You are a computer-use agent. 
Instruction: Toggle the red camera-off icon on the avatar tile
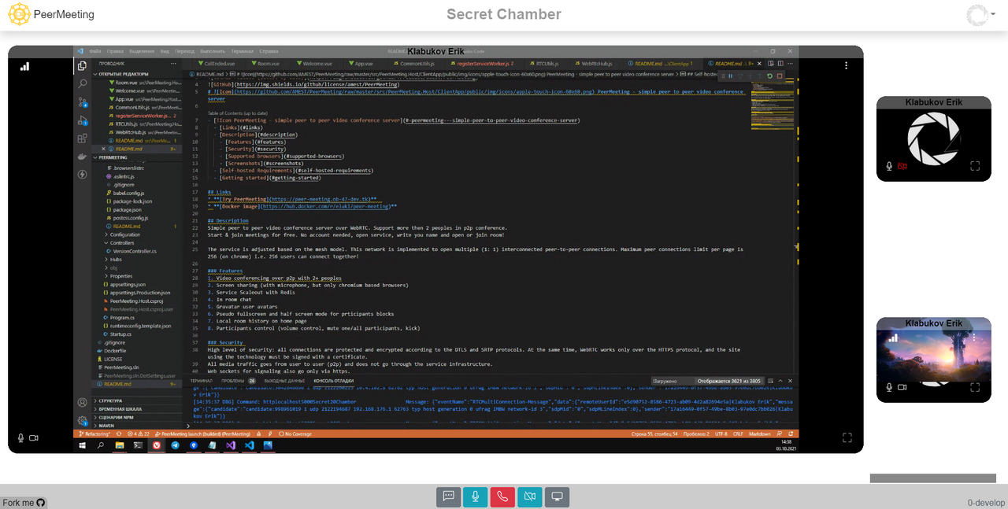(x=902, y=166)
